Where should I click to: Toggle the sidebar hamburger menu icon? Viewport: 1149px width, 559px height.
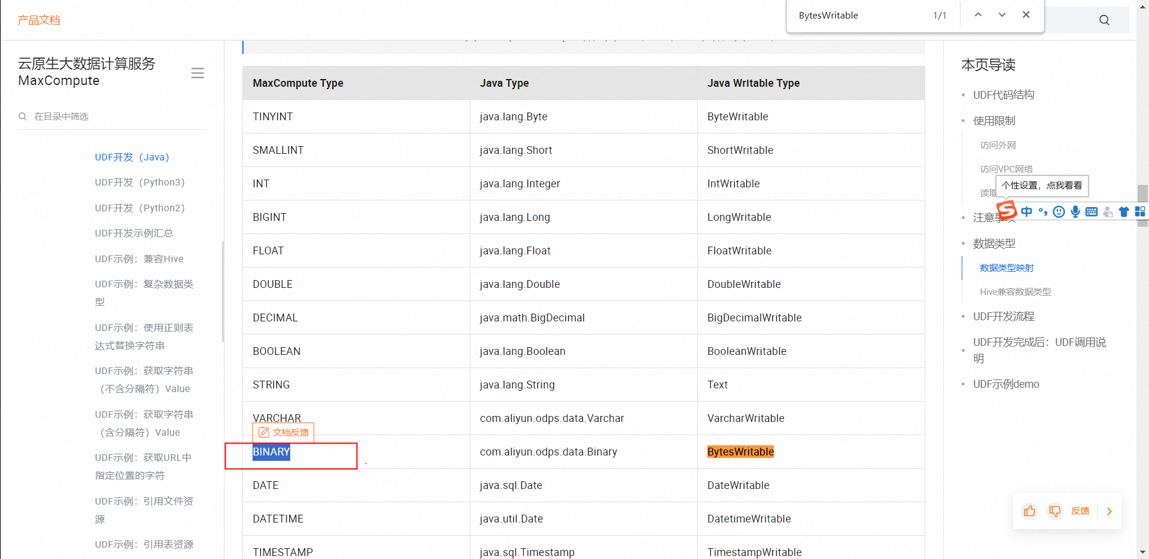[x=197, y=73]
